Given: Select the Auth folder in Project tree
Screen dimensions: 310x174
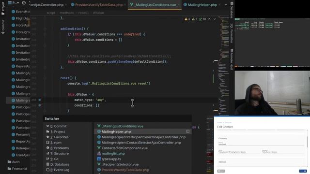Looking at the screenshot, I should click(14, 162).
